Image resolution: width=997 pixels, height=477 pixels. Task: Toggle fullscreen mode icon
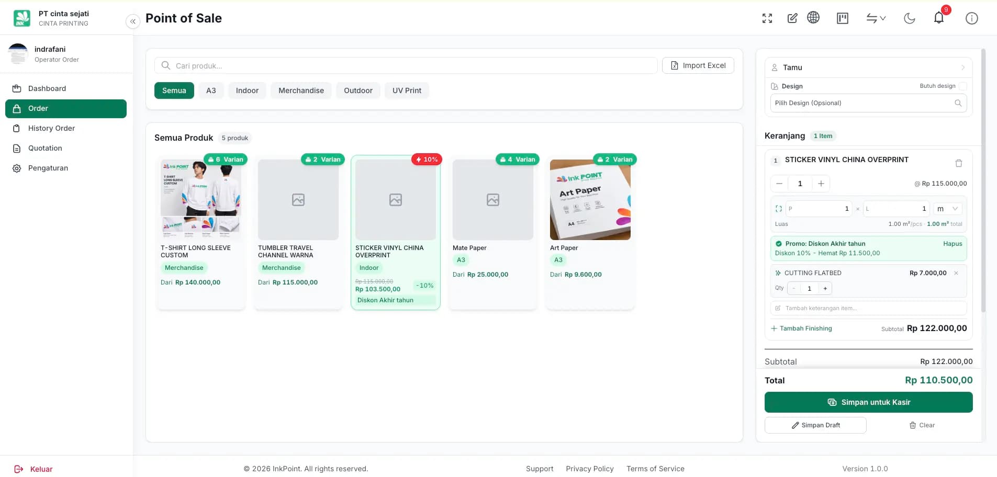[x=767, y=18]
